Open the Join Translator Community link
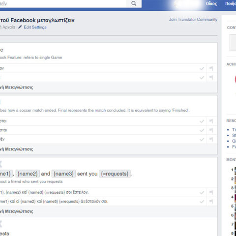The width and height of the screenshot is (236, 236). 193,20
